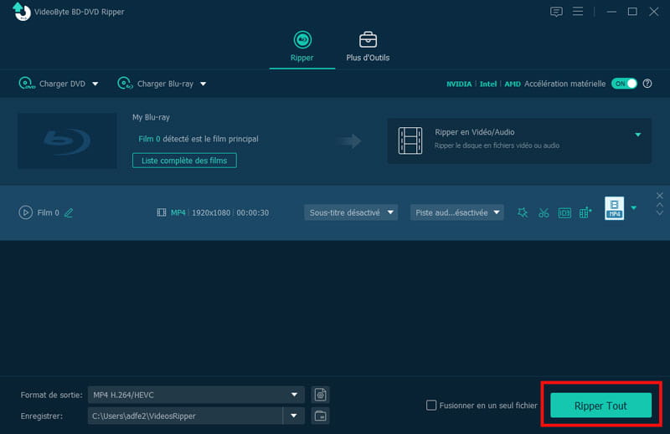Open the scissors trim tool
The height and width of the screenshot is (434, 670).
(x=544, y=212)
